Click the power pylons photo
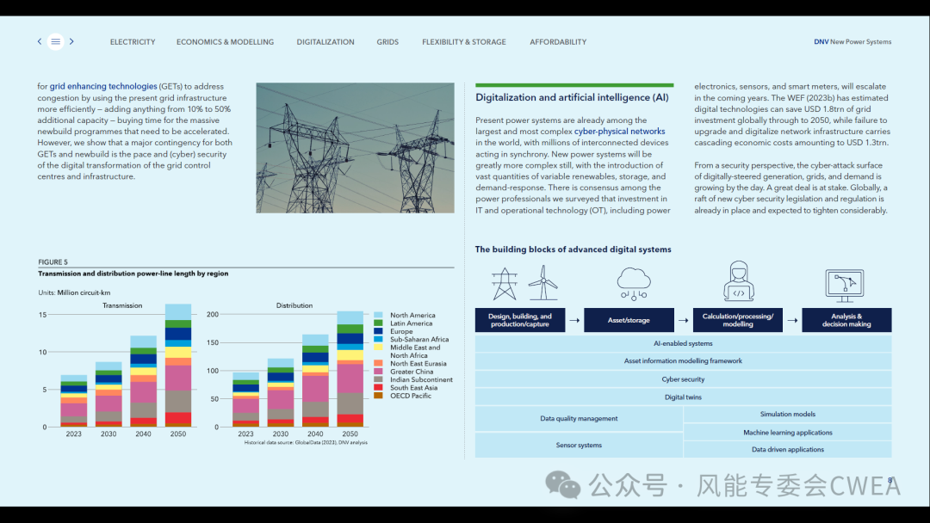 (x=356, y=148)
